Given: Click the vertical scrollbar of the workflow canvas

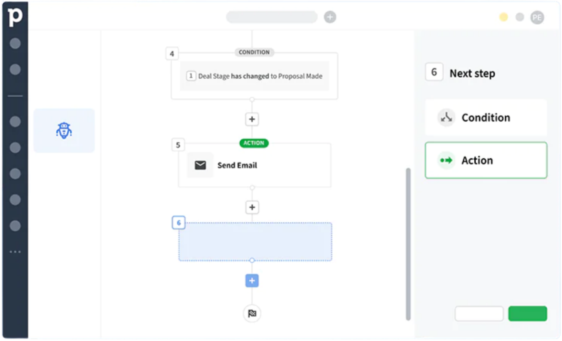Looking at the screenshot, I should (408, 243).
